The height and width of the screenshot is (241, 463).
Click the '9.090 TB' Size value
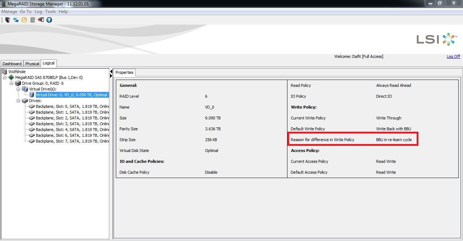click(x=213, y=118)
